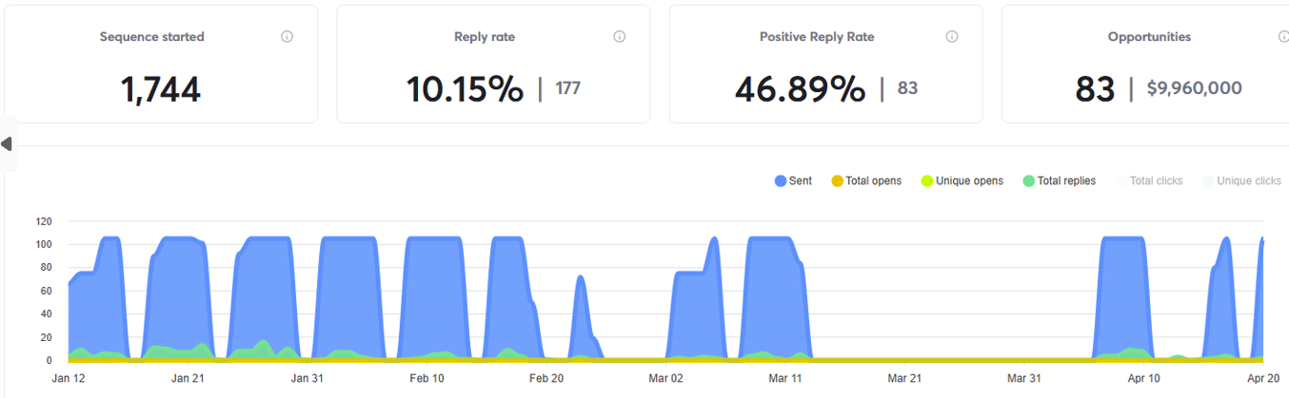
Task: Click the Mar 21 axis label
Action: tap(904, 377)
